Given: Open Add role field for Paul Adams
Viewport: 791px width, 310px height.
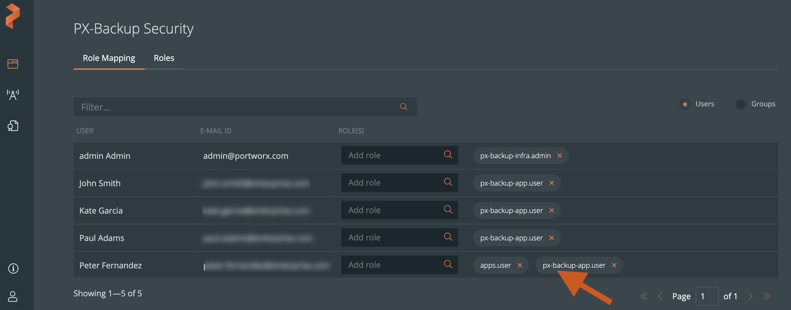Looking at the screenshot, I should tap(391, 237).
